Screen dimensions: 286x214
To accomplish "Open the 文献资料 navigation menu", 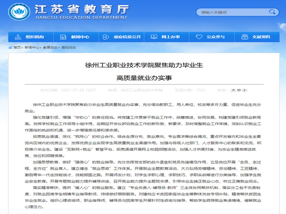I will [261, 37].
